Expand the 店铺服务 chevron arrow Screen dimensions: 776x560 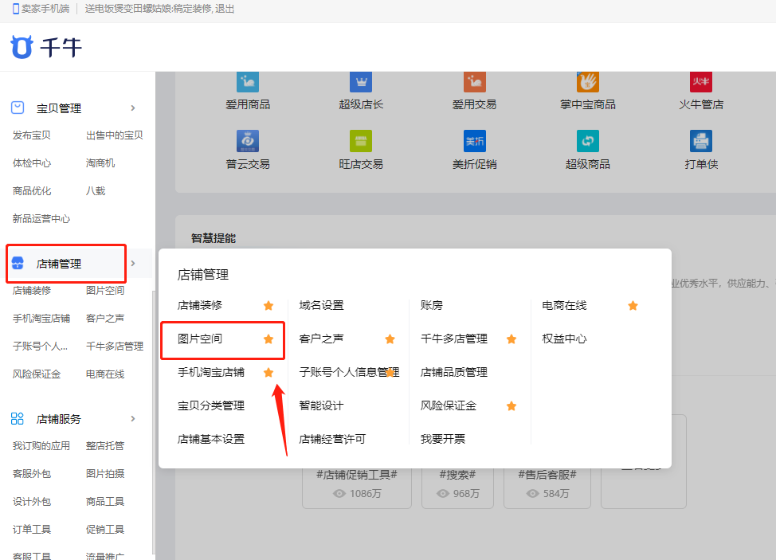[x=132, y=418]
